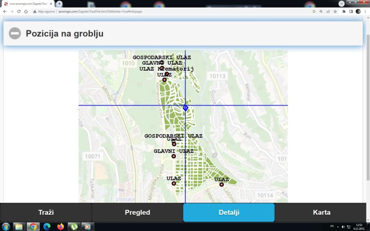
Task: Switch to the Traži tab
Action: 46,213
